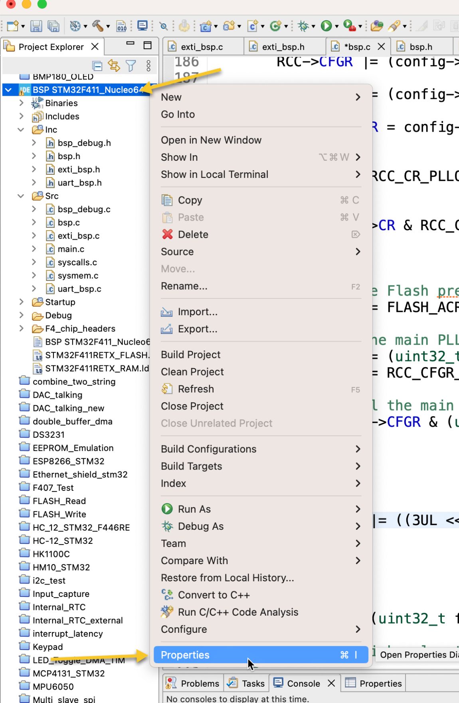Maximize the Project Explorer panel
The height and width of the screenshot is (703, 459).
[x=148, y=45]
